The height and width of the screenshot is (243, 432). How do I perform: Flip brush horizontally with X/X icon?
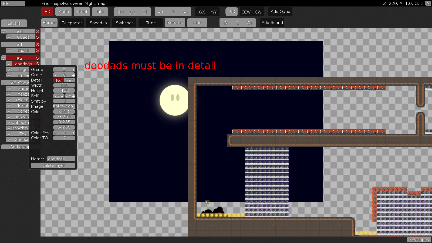pyautogui.click(x=201, y=12)
